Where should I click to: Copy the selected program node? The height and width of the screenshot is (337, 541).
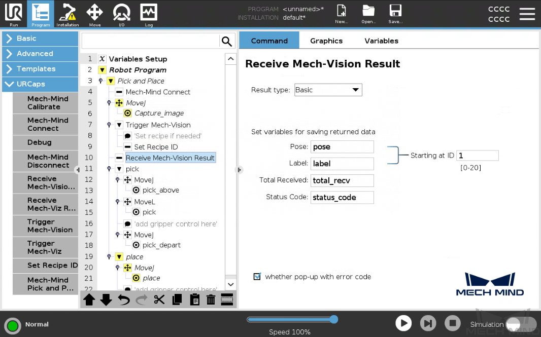coord(177,299)
